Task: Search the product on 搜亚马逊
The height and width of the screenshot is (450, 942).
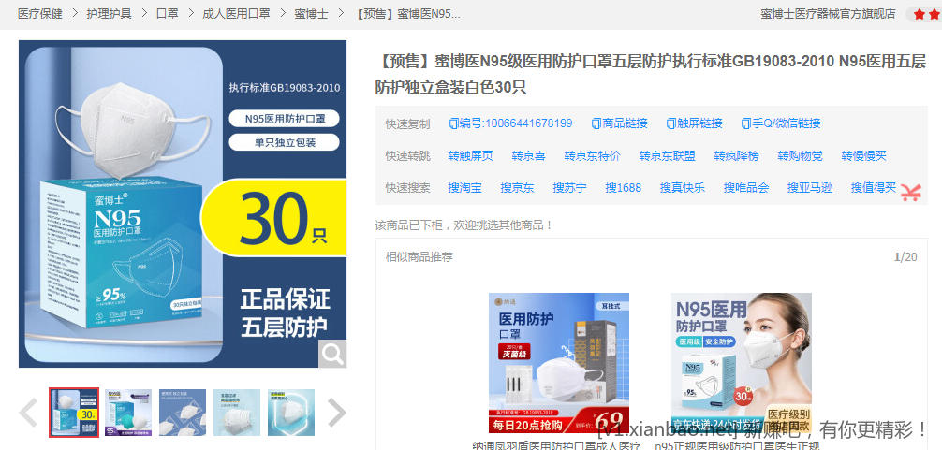Action: (x=810, y=188)
